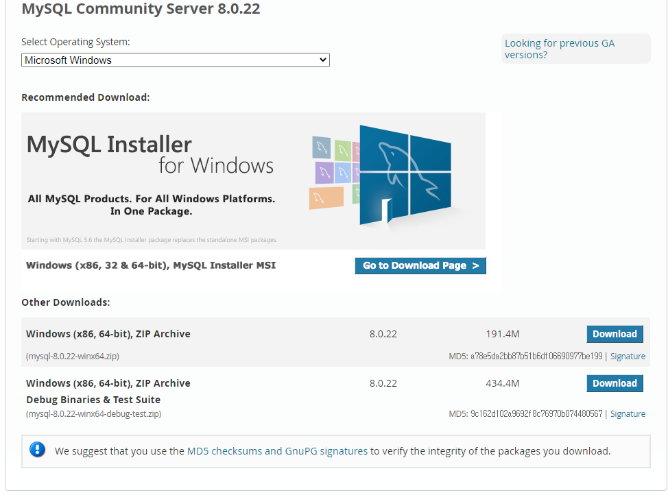Viewport: 668px width, 495px height.
Task: Click the purple dolphin tile in the banner
Action: point(324,172)
